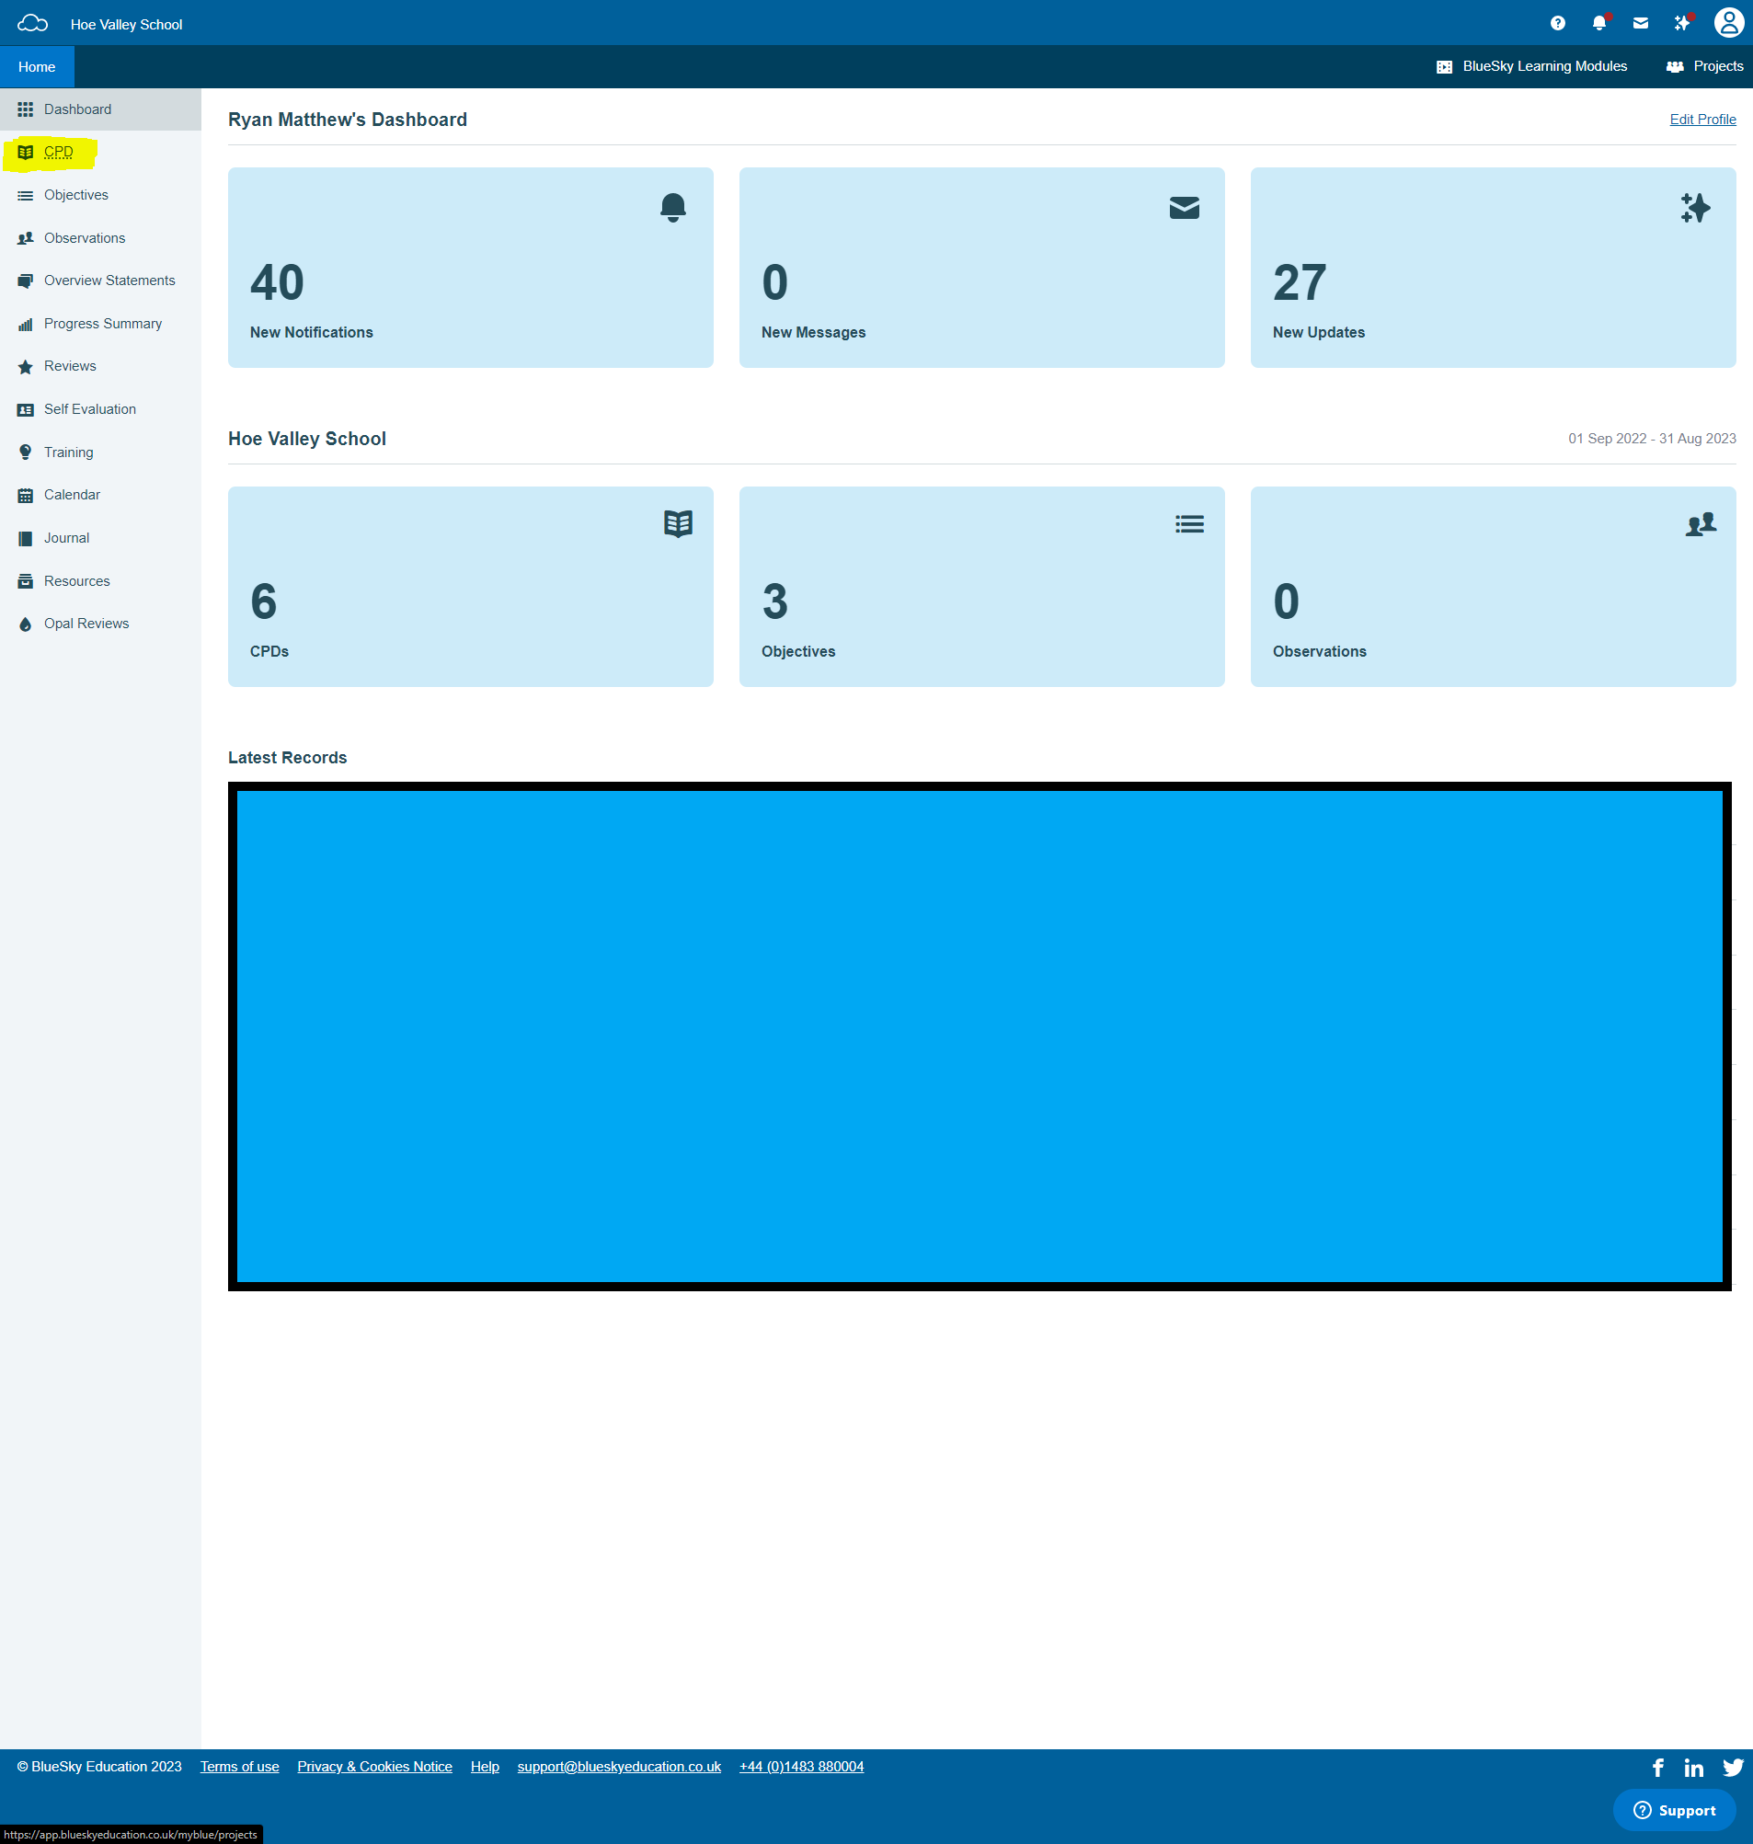Click the Terms of use link

pos(240,1767)
